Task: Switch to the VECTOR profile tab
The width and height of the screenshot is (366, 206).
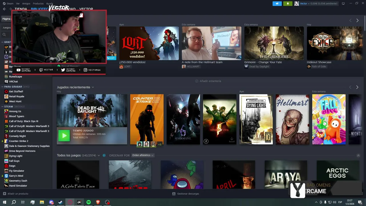Action: (86, 9)
